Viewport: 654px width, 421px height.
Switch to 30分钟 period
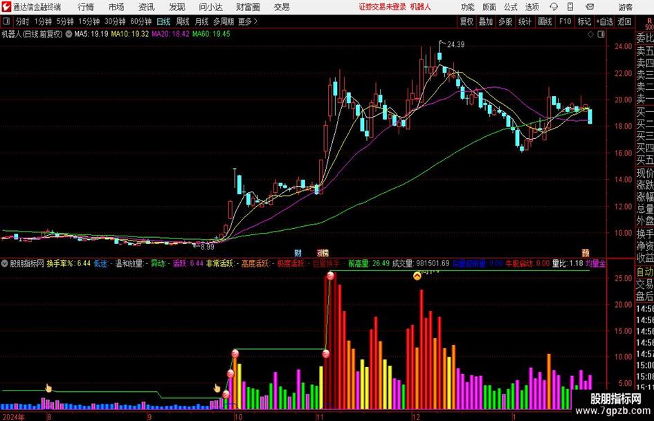pos(115,21)
